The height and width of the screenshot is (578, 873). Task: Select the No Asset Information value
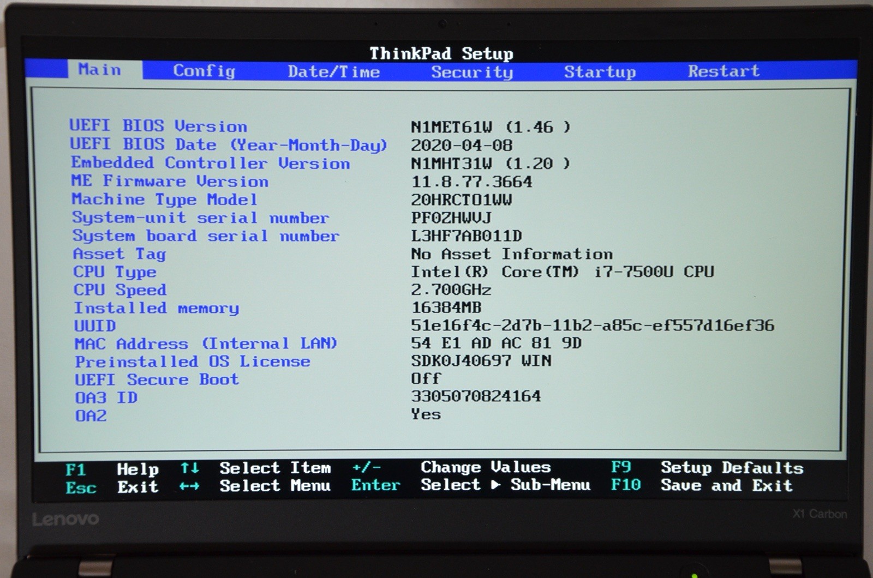[x=512, y=254]
